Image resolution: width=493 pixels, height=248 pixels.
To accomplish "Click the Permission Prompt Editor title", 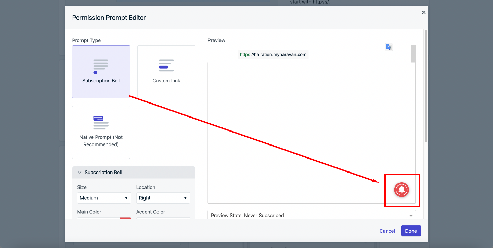I will [x=109, y=18].
